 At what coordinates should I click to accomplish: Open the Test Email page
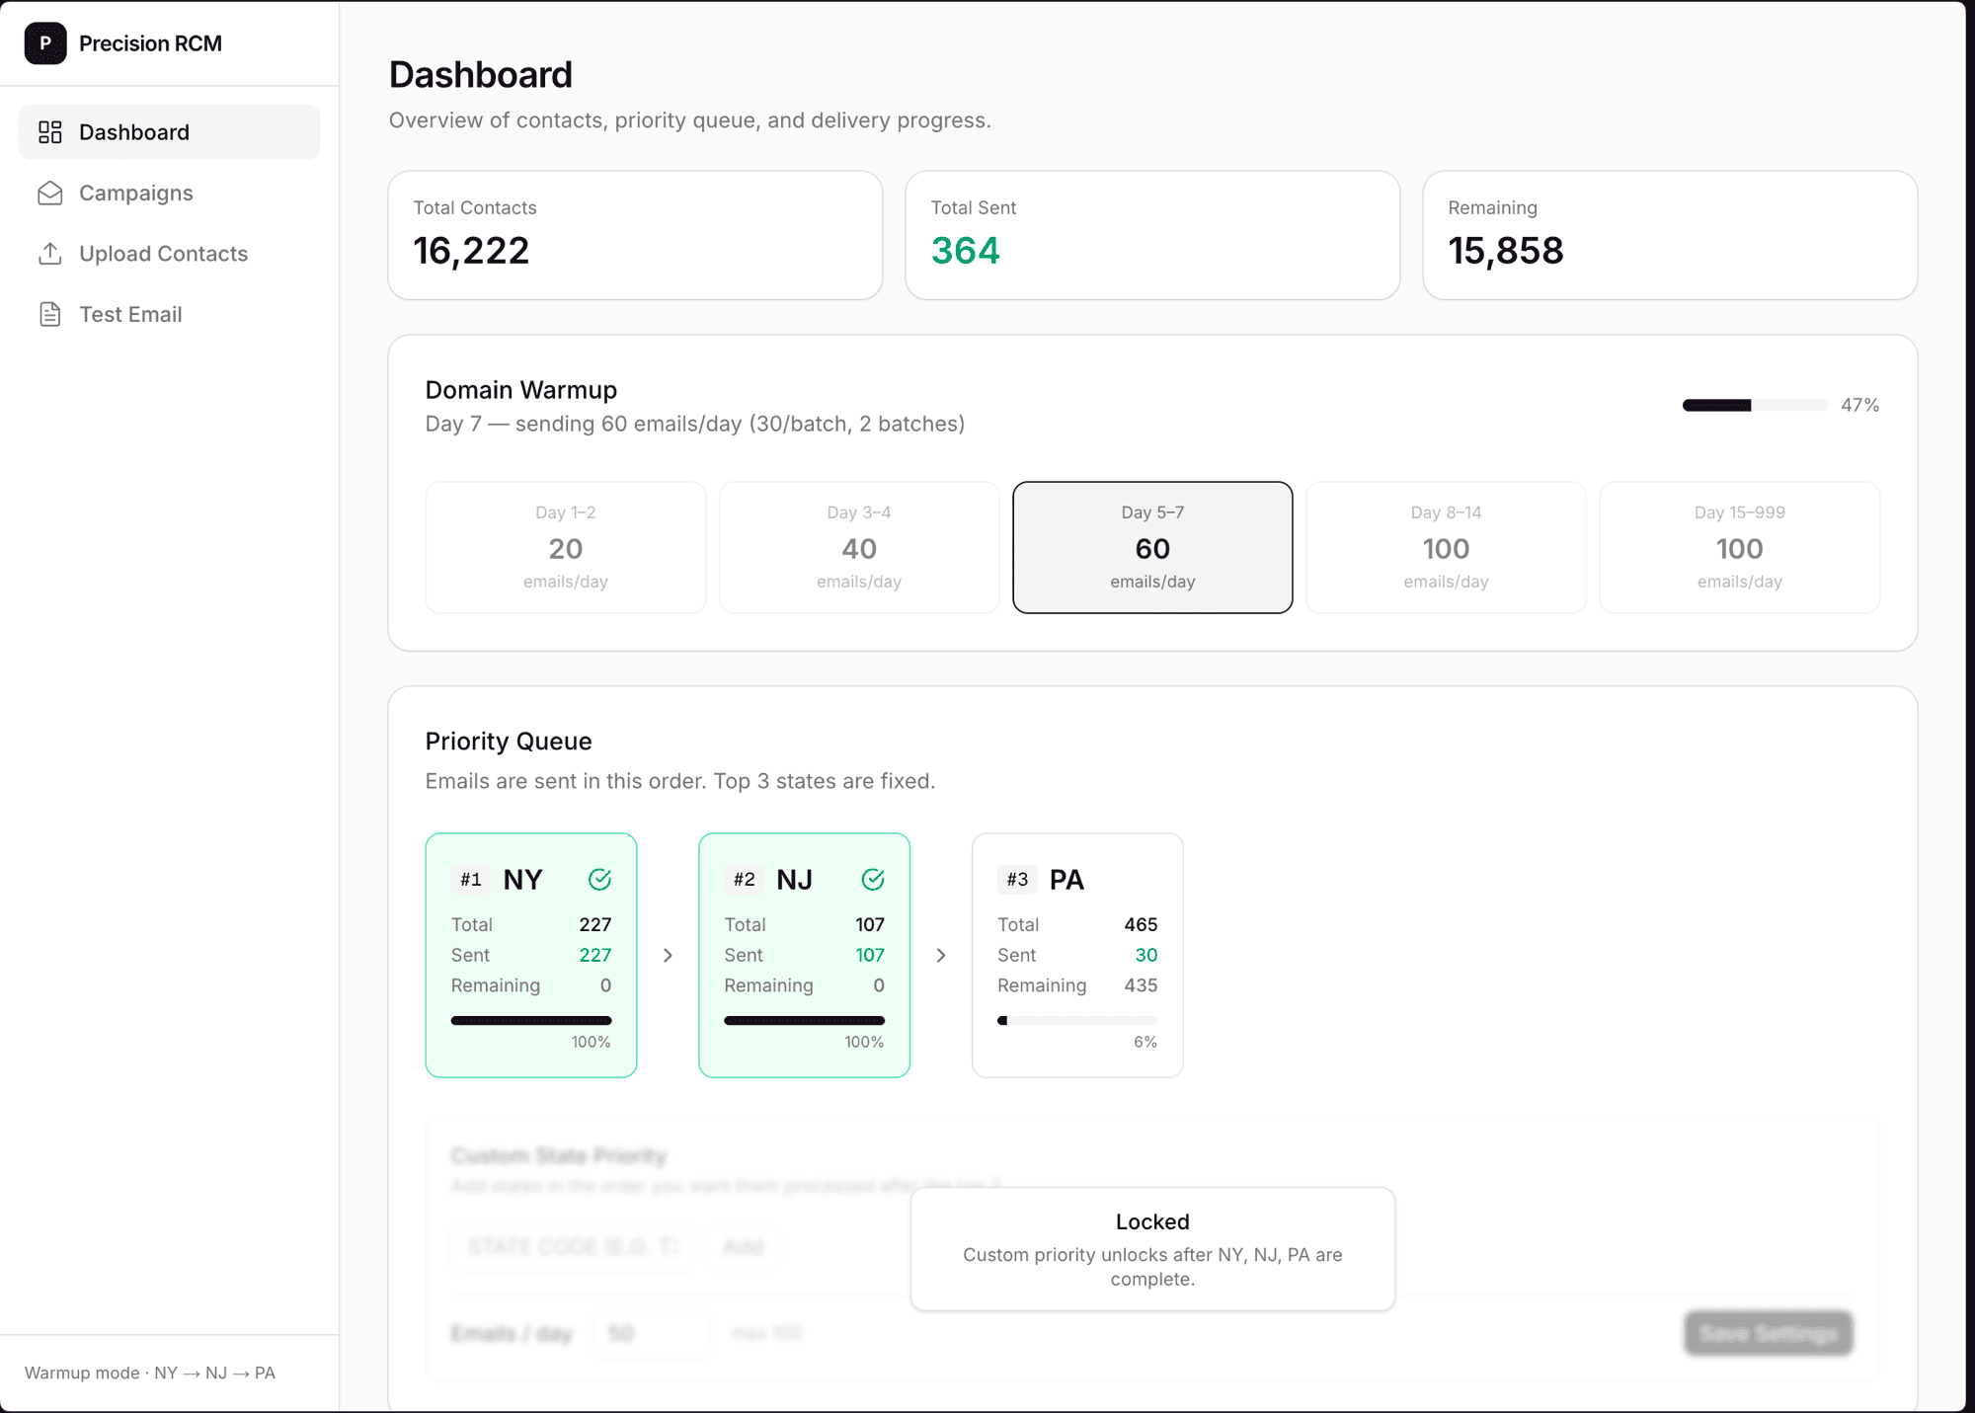click(130, 315)
